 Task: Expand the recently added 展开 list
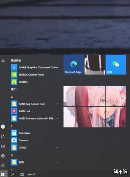[14, 89]
